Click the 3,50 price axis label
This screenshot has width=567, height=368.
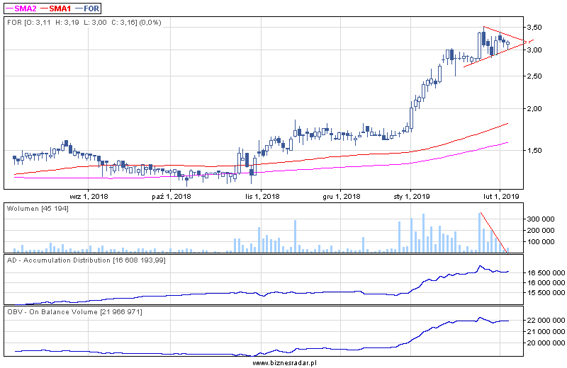coord(541,28)
